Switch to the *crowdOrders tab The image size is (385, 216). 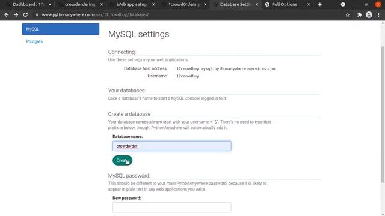point(183,4)
